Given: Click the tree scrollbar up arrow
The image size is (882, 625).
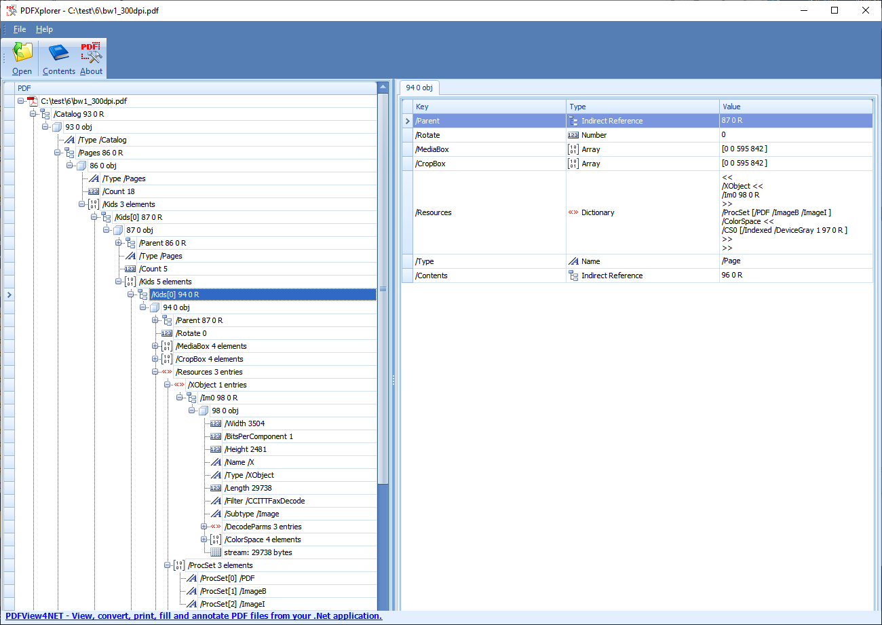Looking at the screenshot, I should tap(383, 88).
